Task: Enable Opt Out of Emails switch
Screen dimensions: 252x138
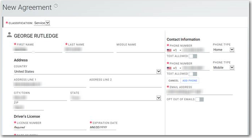Action: click(200, 100)
